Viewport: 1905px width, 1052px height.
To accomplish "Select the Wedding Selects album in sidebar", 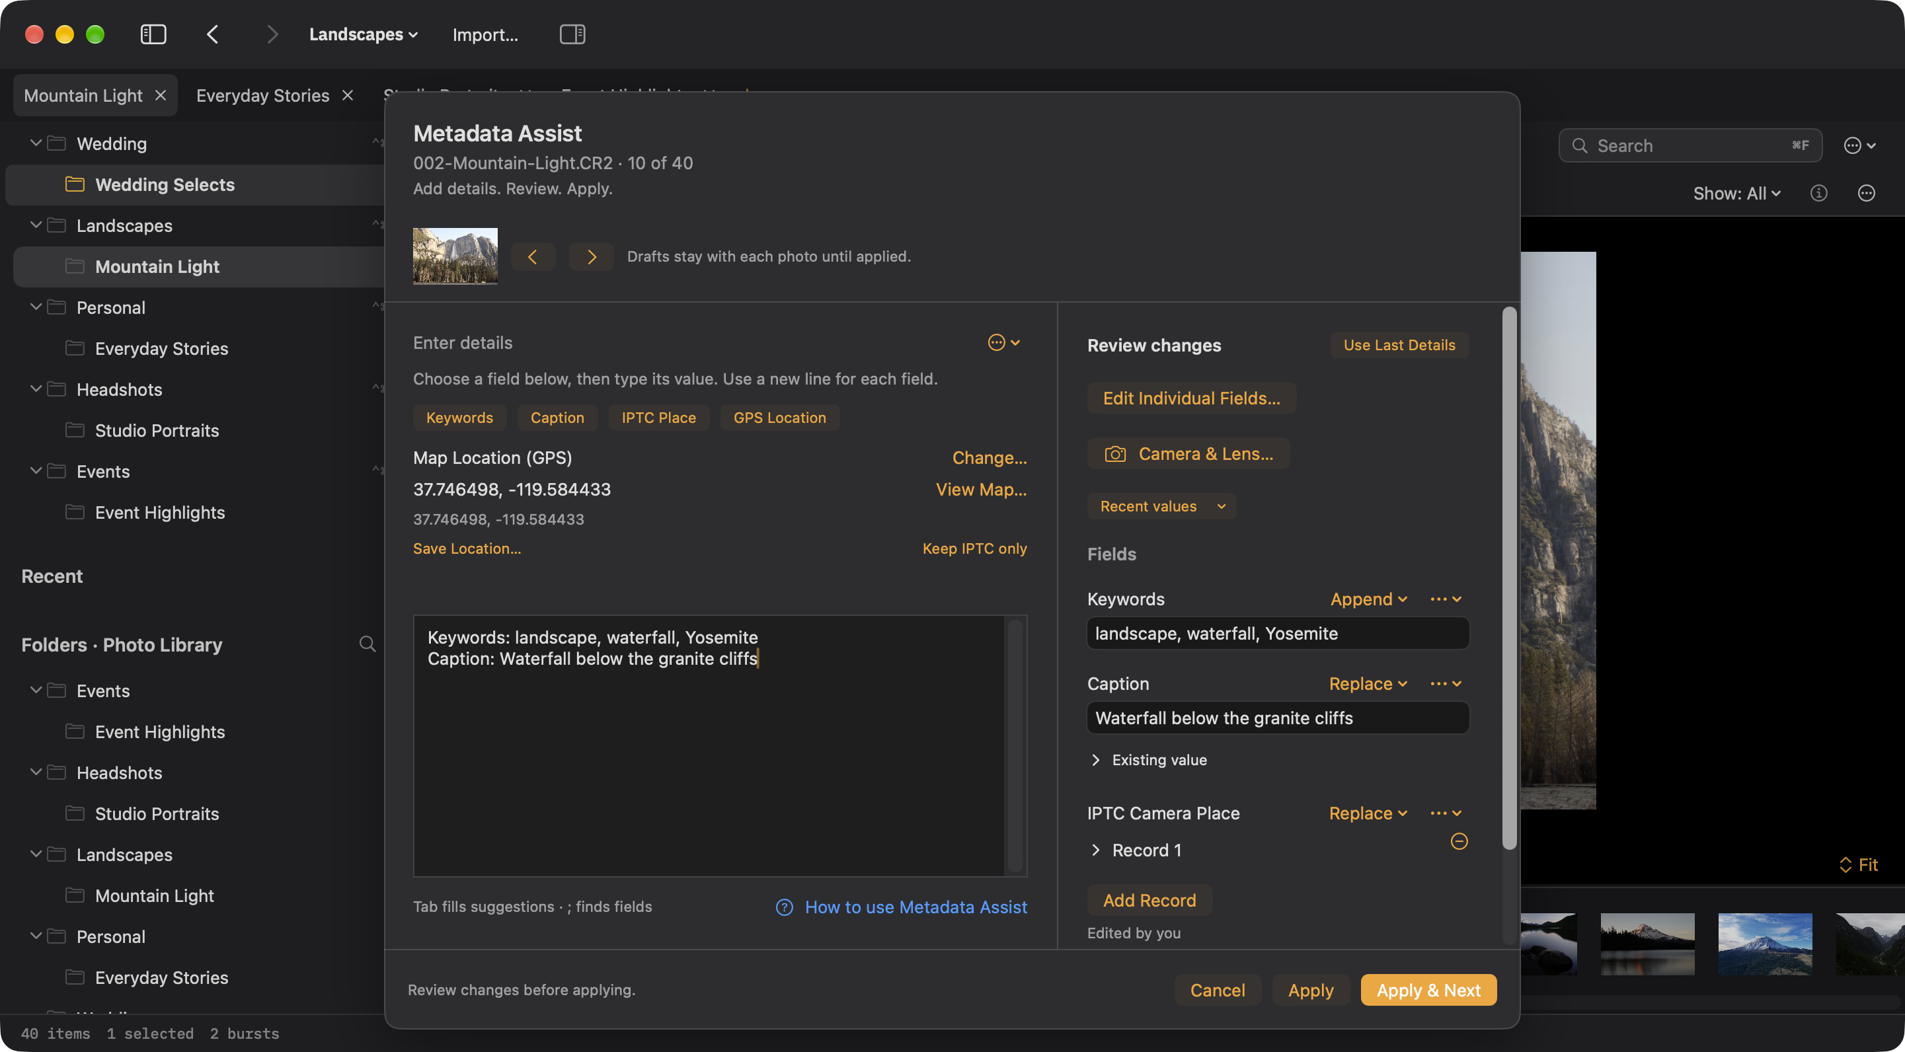I will [x=196, y=184].
